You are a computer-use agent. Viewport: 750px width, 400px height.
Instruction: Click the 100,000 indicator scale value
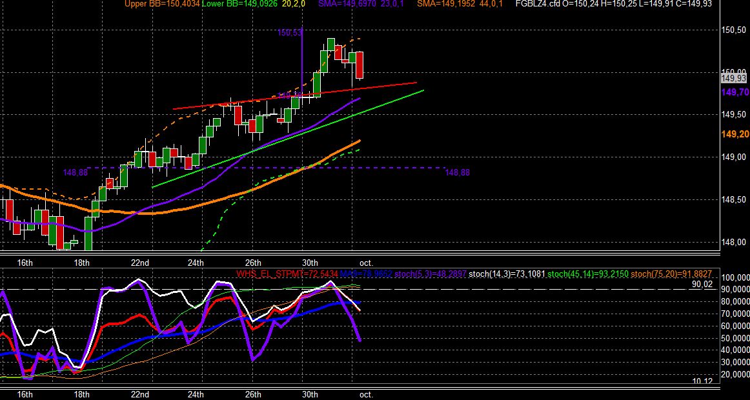pyautogui.click(x=735, y=277)
